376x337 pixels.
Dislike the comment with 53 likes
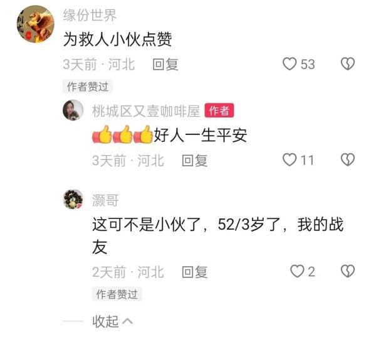point(348,64)
